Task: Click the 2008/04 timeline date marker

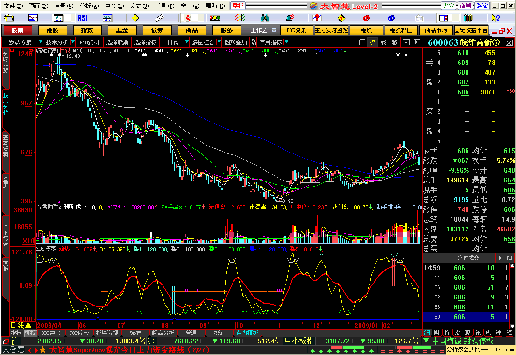Action: pos(49,326)
